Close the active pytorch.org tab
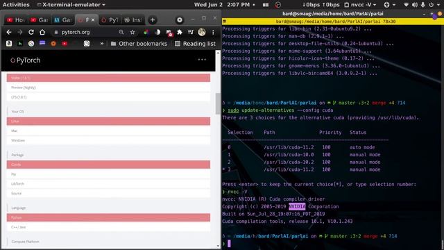This screenshot has width=444, height=250. pos(93,20)
